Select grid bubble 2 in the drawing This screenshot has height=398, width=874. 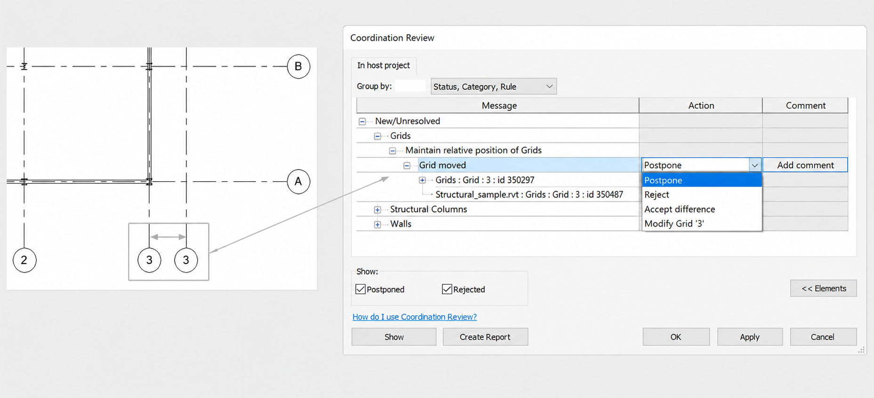pyautogui.click(x=24, y=260)
